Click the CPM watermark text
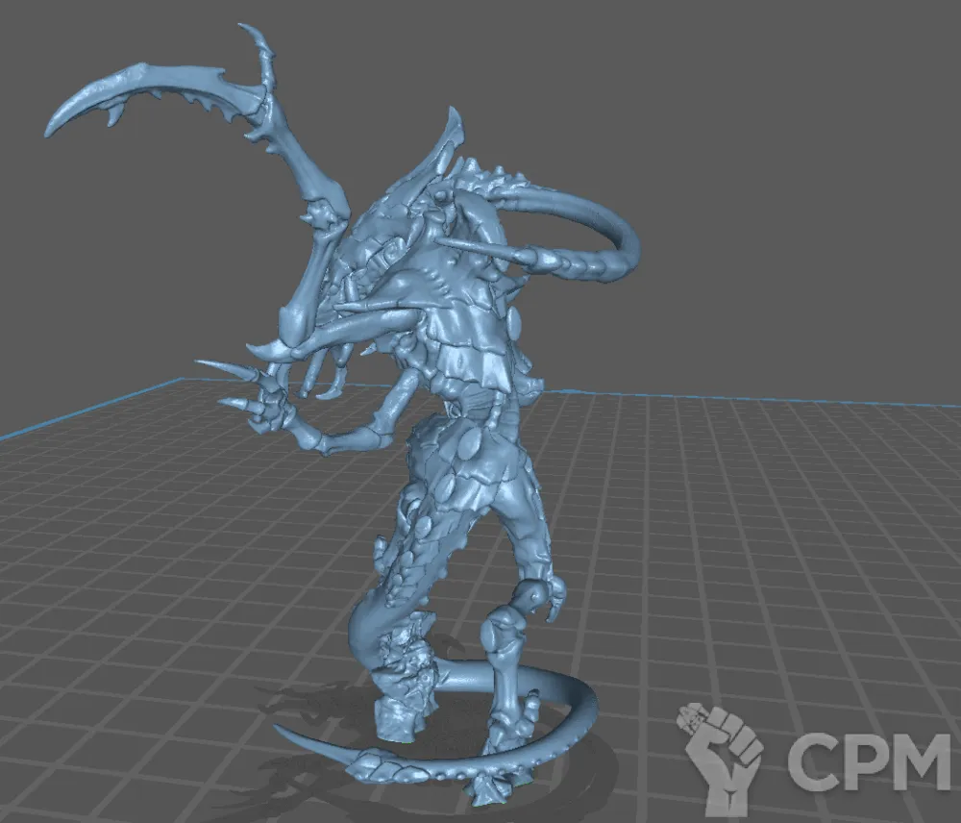 pyautogui.click(x=869, y=760)
